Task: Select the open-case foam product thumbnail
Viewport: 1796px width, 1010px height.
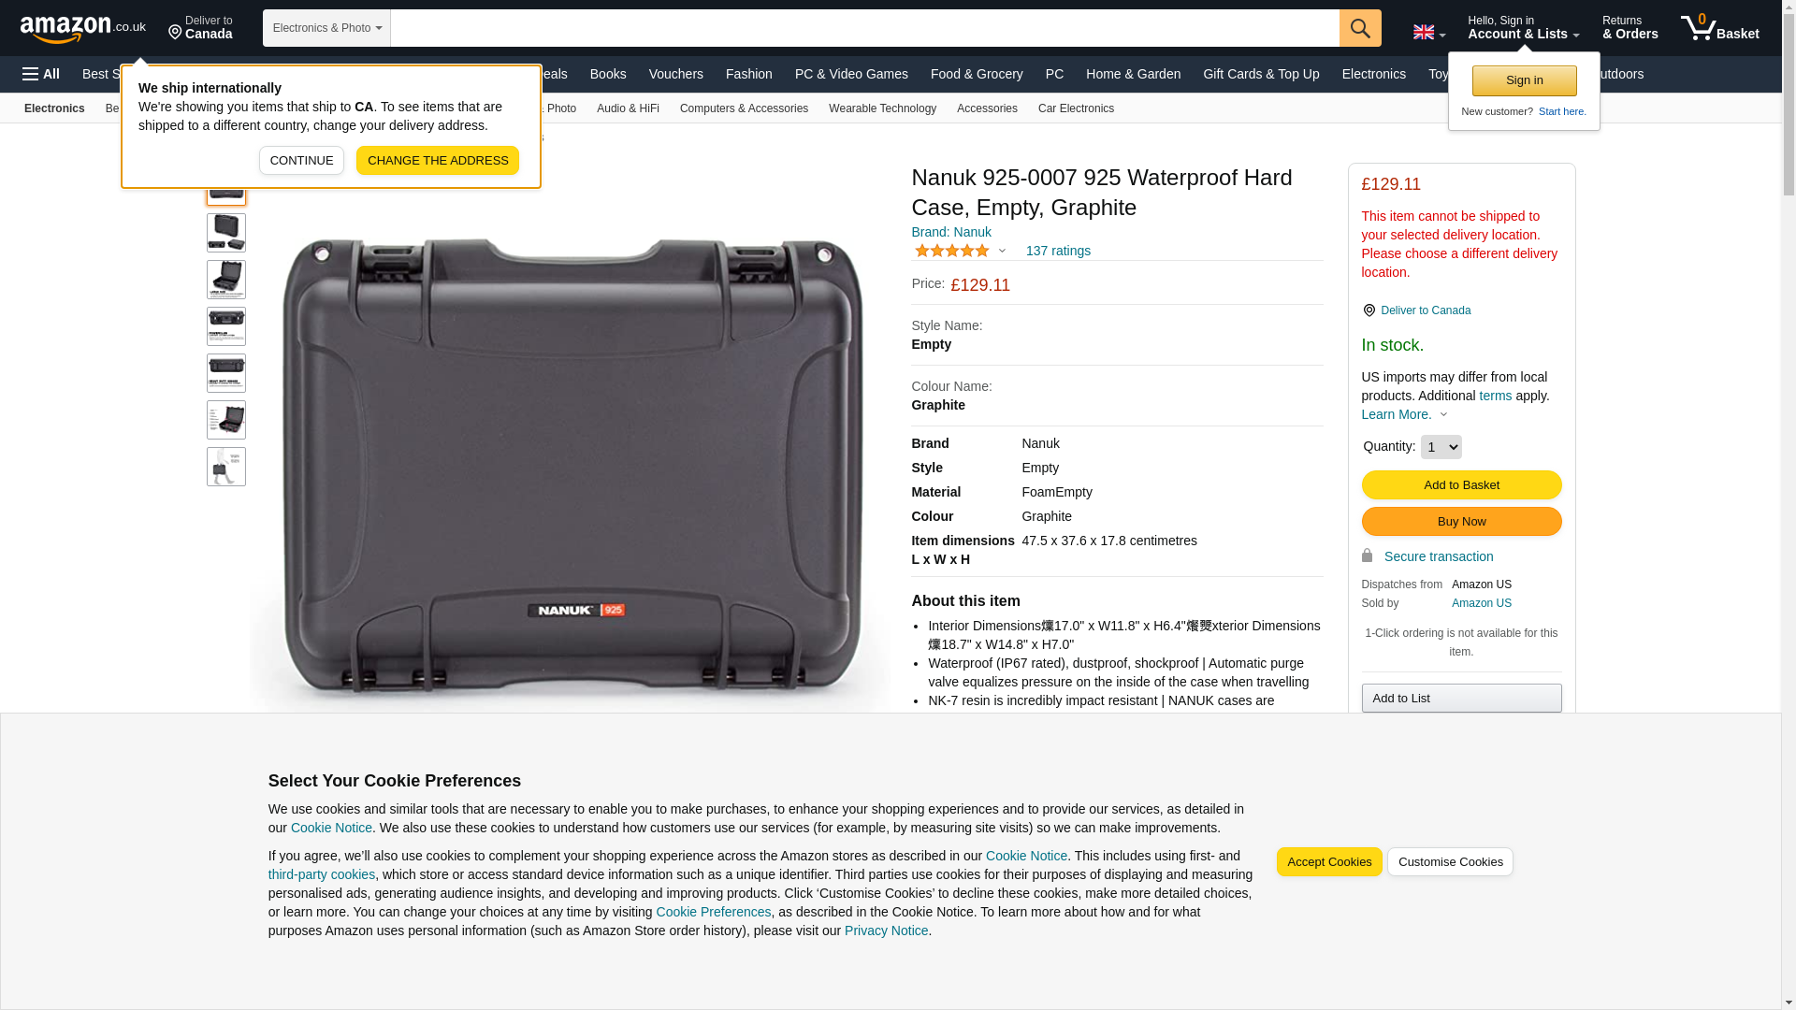Action: coord(226,280)
